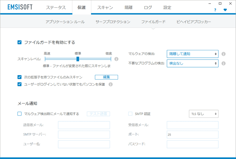Uncheck 次の拡張子を持つファイルのみスキャン
This screenshot has width=236, height=159.
19,77
